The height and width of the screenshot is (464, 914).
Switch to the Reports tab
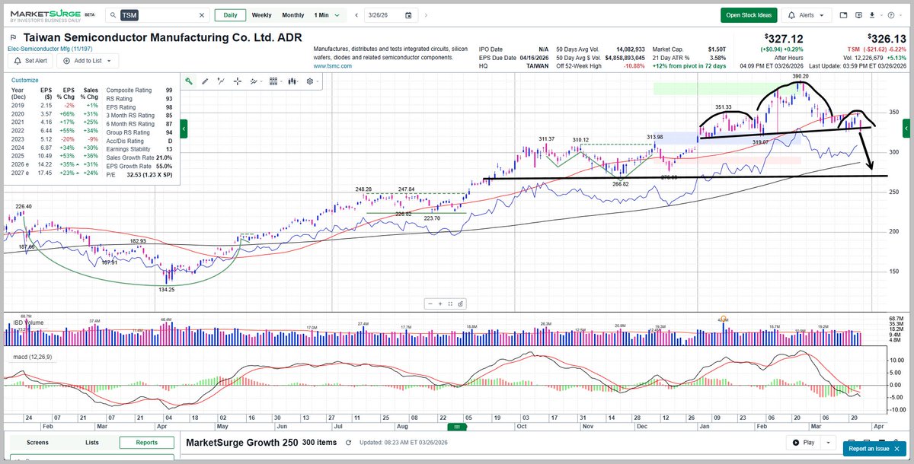click(146, 442)
